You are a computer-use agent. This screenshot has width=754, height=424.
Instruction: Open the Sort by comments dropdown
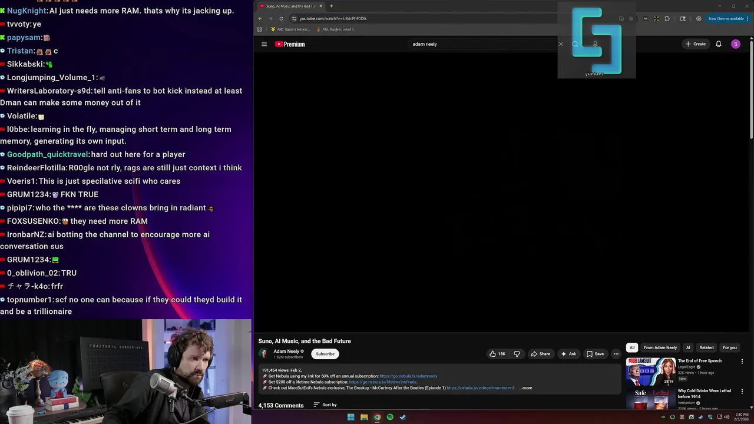pos(325,405)
